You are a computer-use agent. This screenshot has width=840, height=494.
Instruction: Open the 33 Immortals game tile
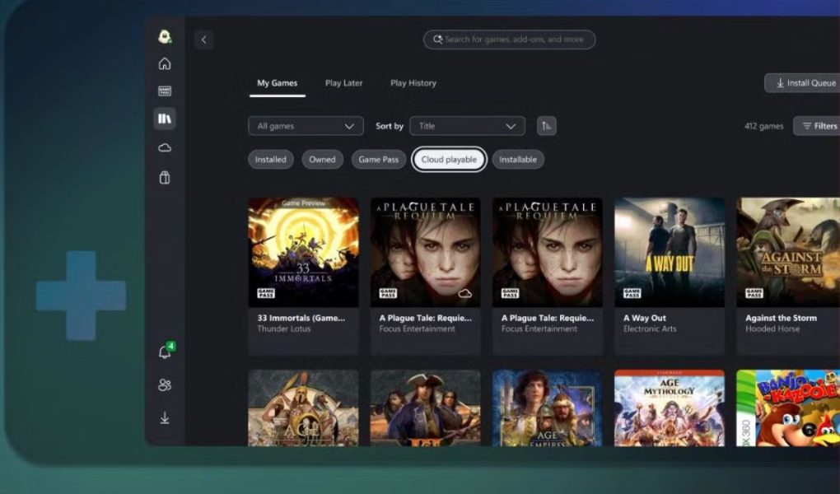[303, 276]
